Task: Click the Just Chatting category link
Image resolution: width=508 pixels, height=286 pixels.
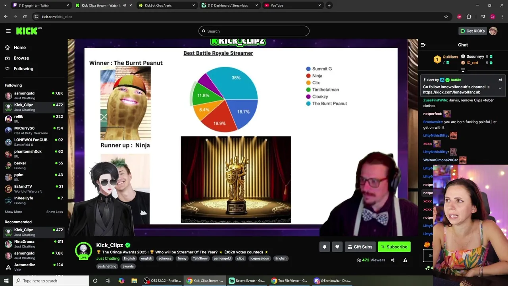Action: 108,259
